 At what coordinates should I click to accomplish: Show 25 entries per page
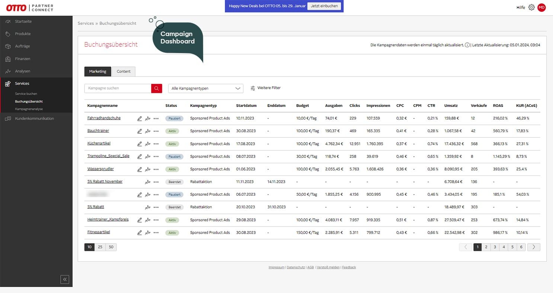100,247
